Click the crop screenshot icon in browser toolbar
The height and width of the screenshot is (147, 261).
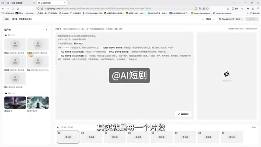point(242,9)
